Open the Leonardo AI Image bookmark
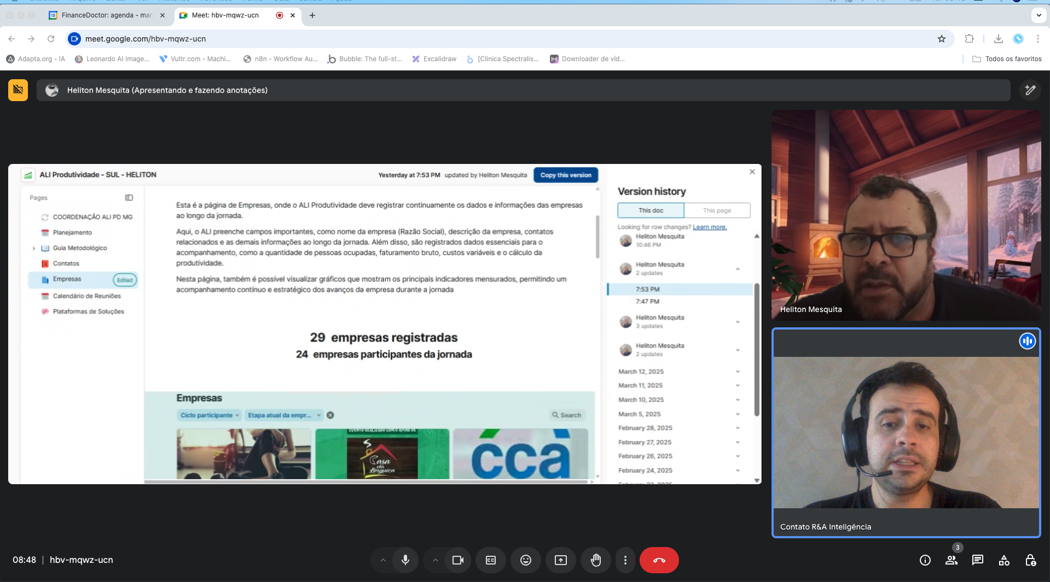This screenshot has height=582, width=1050. (112, 59)
